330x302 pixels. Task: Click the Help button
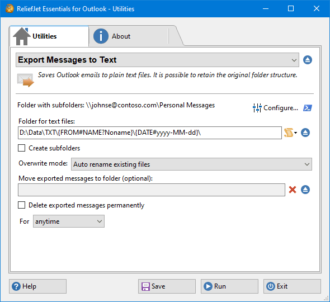pyautogui.click(x=37, y=286)
